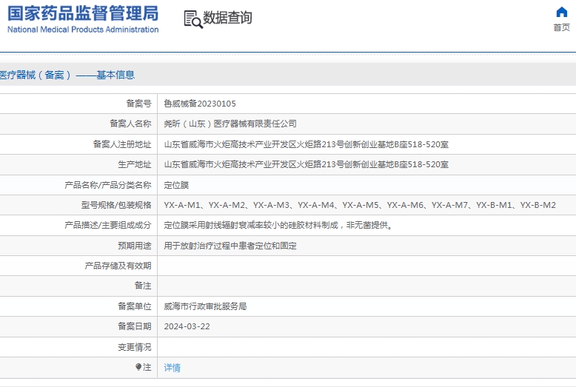Viewport: 576px width, 387px height.
Task: Click the lightbulb icon beside 注
Action: pyautogui.click(x=138, y=367)
